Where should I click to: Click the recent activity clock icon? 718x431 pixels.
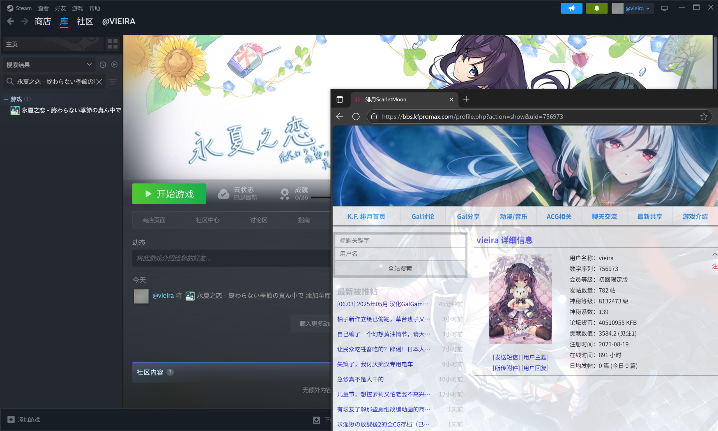click(x=103, y=65)
